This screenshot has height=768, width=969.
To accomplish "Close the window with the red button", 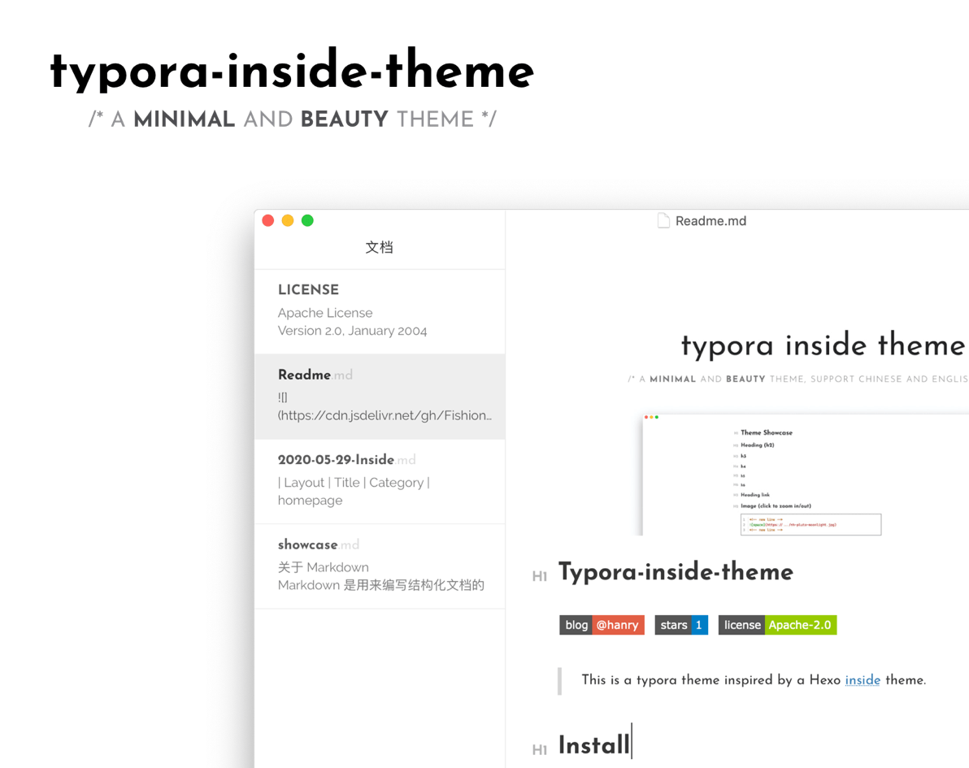I will pyautogui.click(x=268, y=220).
